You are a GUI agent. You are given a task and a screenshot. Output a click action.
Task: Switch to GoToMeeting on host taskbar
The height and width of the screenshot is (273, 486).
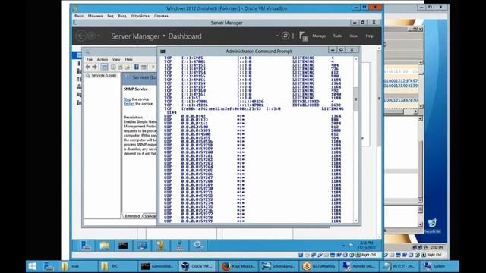(x=319, y=266)
